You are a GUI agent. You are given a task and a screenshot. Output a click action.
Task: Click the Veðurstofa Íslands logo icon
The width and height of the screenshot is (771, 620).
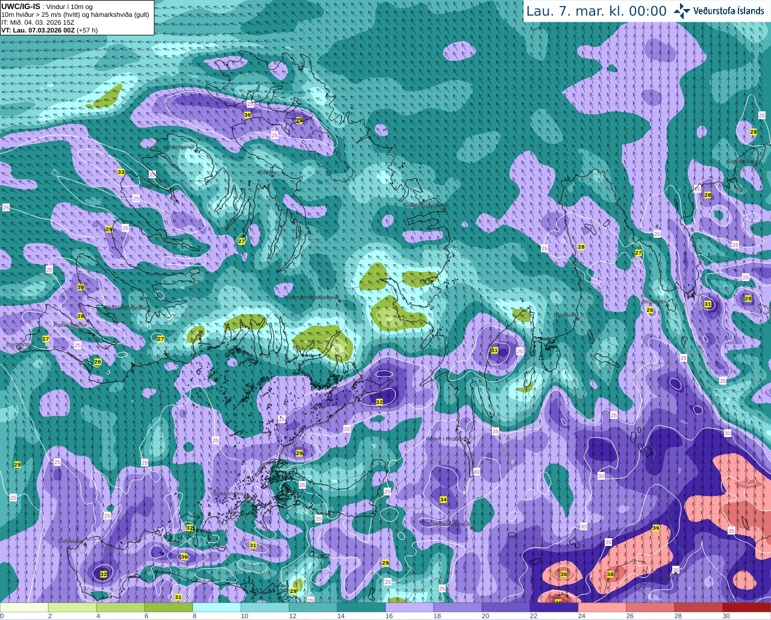pos(682,11)
